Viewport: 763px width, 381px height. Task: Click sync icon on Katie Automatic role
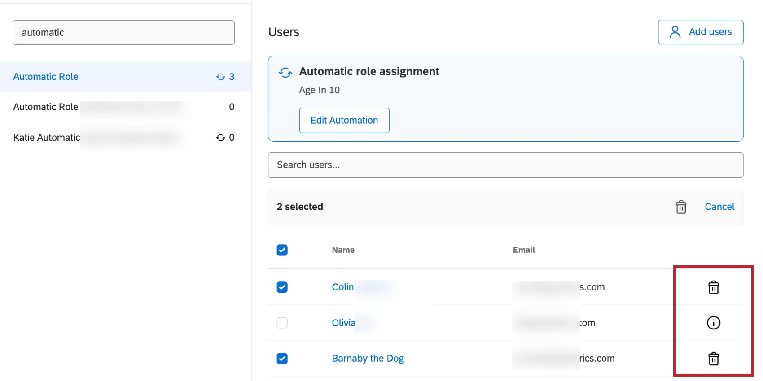pos(220,138)
